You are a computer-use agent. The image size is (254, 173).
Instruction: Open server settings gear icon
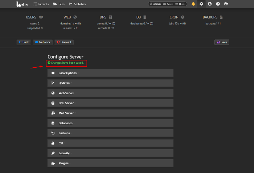(201, 4)
